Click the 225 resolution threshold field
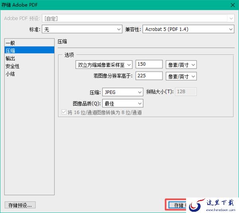239x213 pixels. (x=149, y=76)
